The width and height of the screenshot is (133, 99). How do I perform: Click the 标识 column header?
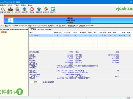tap(75, 32)
